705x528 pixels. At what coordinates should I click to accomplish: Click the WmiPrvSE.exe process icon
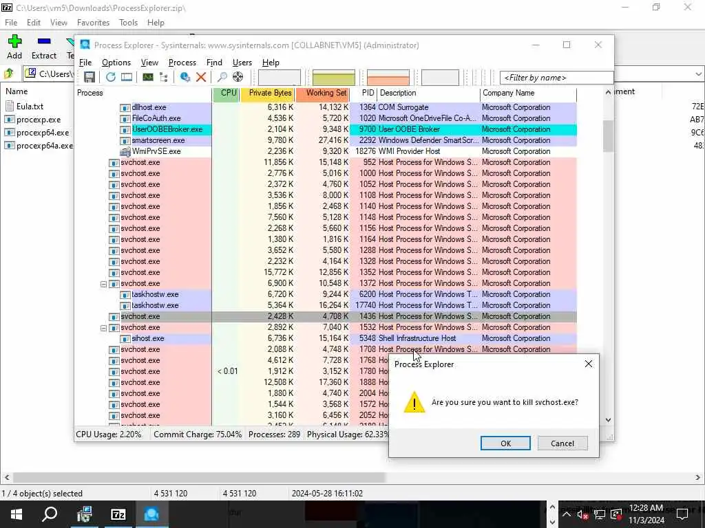pos(125,151)
